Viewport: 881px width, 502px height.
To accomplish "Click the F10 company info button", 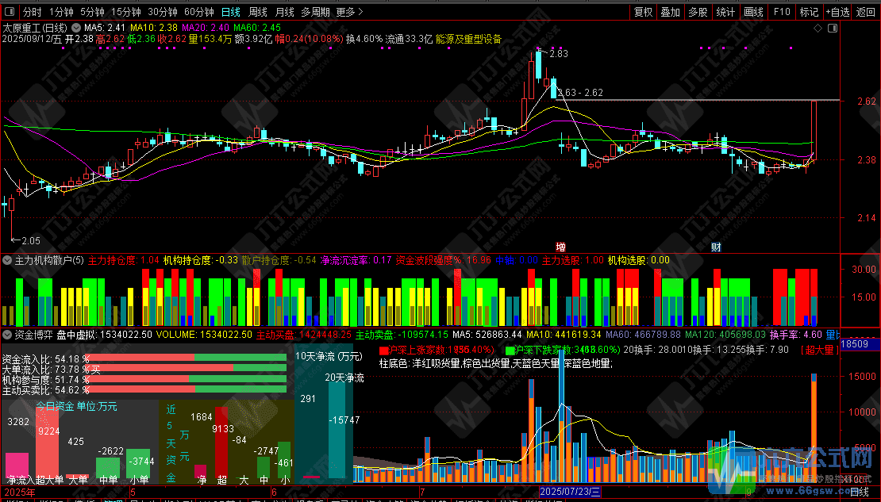I will [x=782, y=12].
